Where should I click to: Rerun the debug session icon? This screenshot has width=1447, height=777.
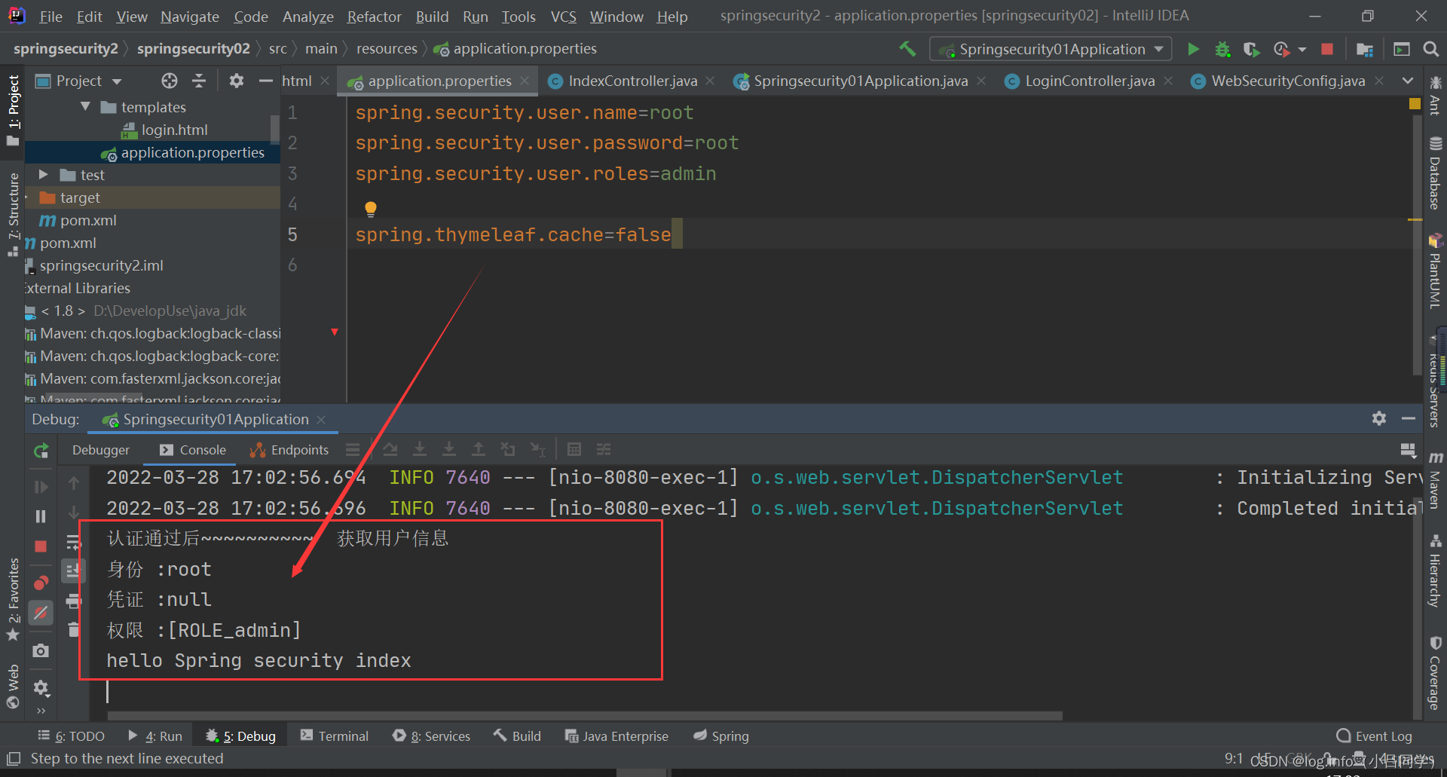coord(41,451)
